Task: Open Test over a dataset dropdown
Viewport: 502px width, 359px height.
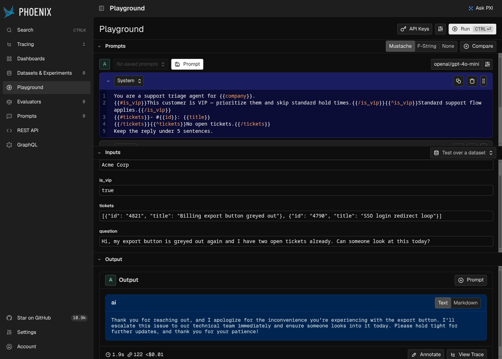Action: point(463,153)
